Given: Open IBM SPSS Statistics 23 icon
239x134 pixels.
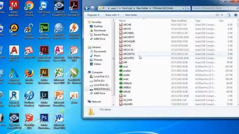Looking at the screenshot, I should [x=59, y=31].
